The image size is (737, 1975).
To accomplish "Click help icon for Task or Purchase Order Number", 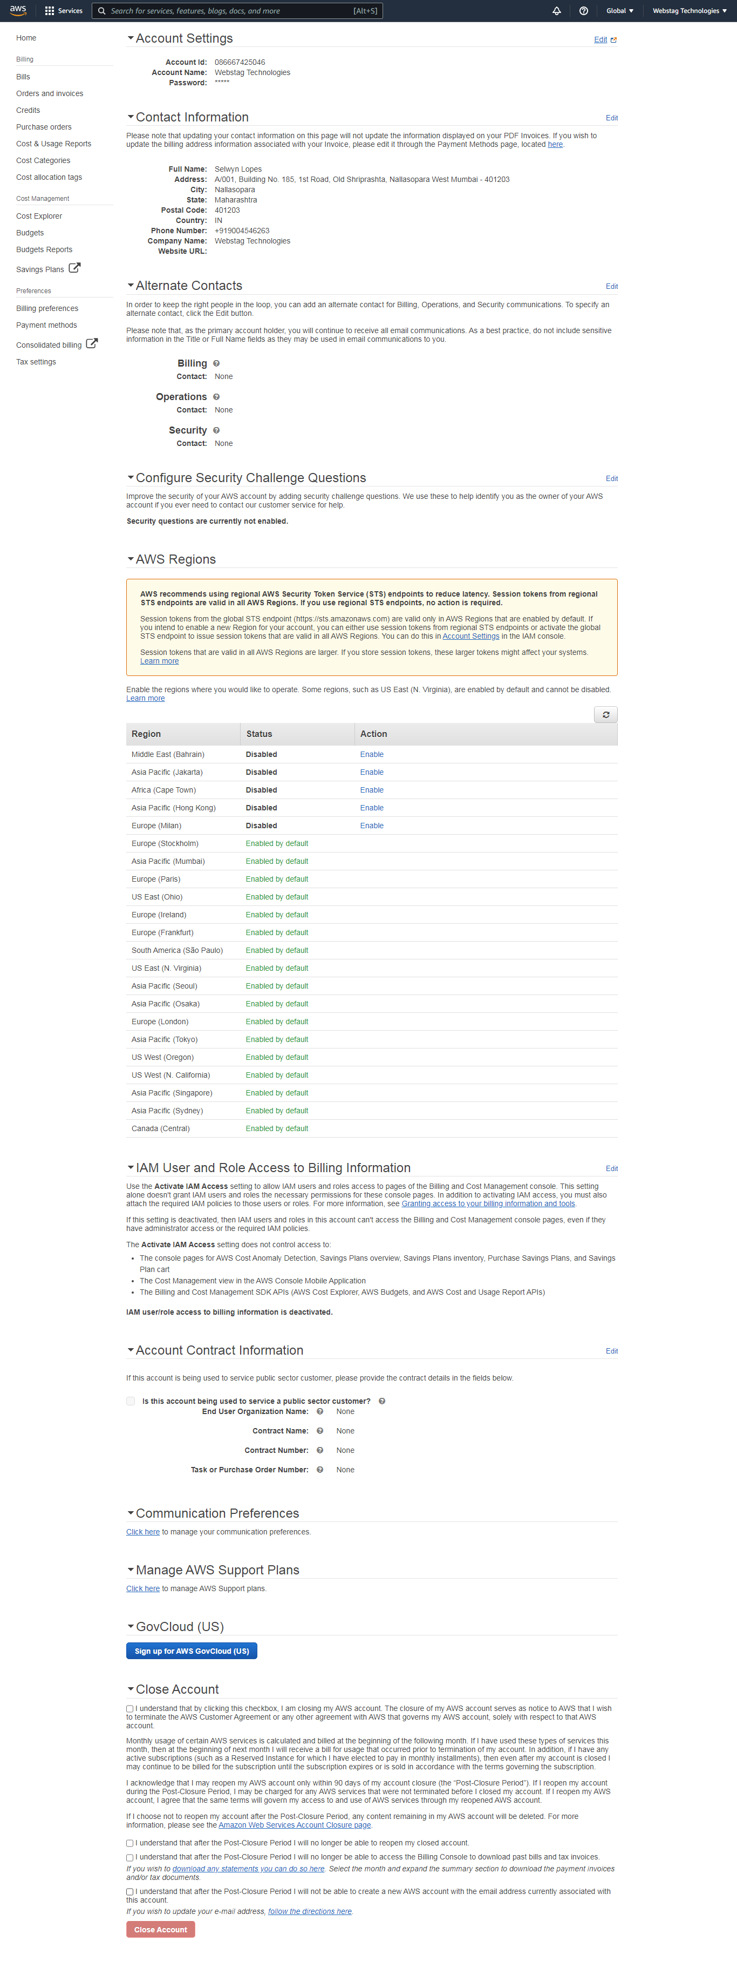I will pos(319,1470).
